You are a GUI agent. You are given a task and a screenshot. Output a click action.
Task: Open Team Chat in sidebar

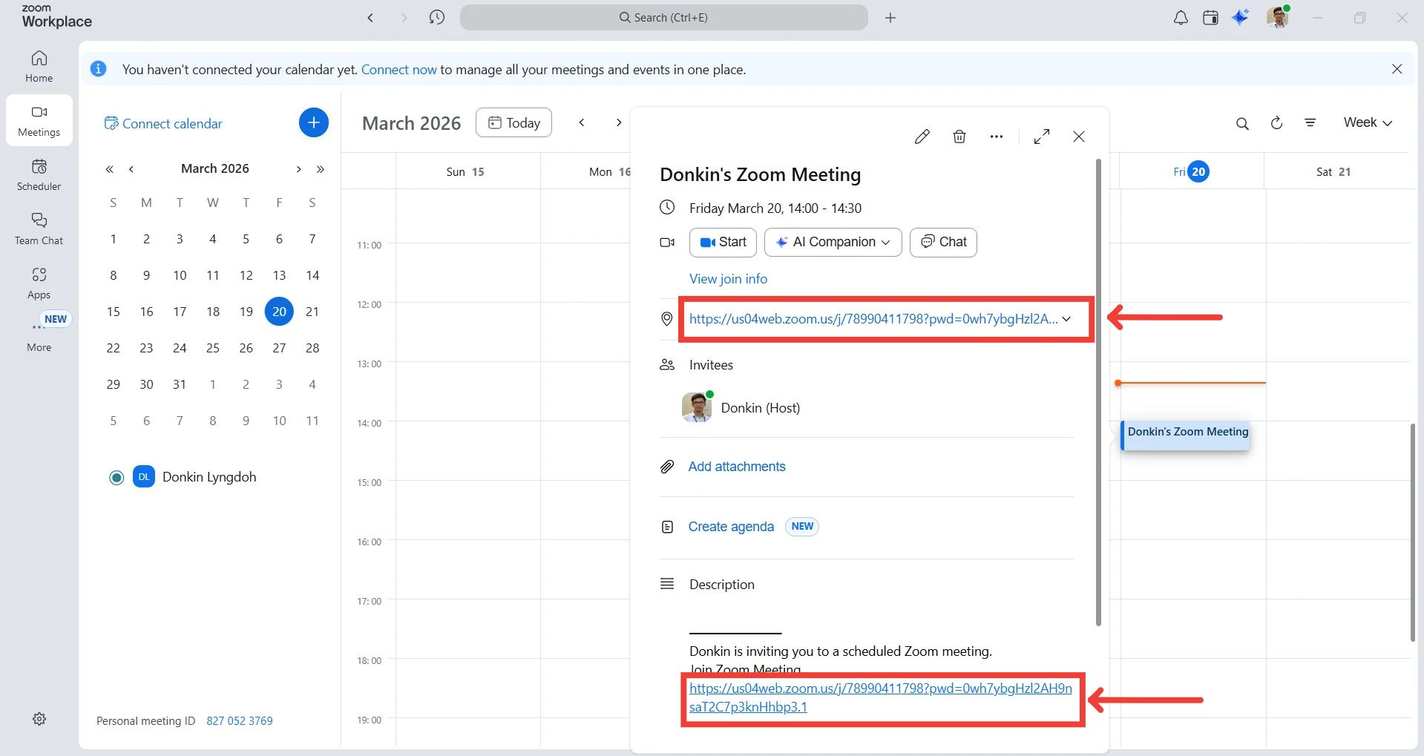tap(39, 229)
